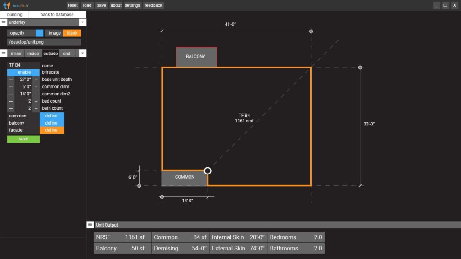
Task: Click the 14' 0" dimension label
Action: coord(187,201)
